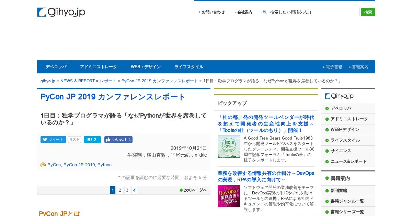Open お問い合わせ link
412x216 pixels.
point(213,12)
